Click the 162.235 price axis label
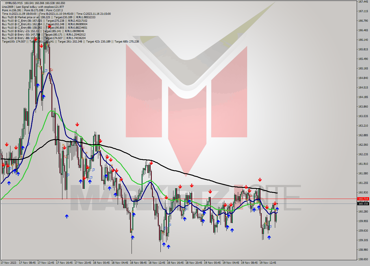 363,154
